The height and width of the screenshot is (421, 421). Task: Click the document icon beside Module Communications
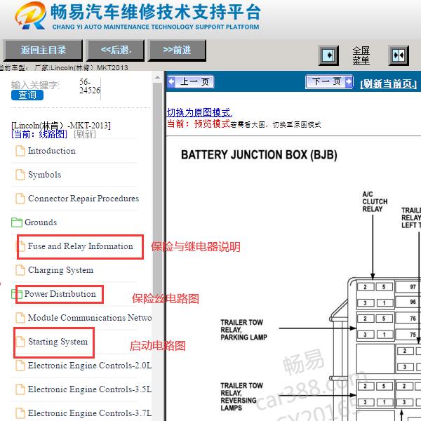click(x=20, y=318)
